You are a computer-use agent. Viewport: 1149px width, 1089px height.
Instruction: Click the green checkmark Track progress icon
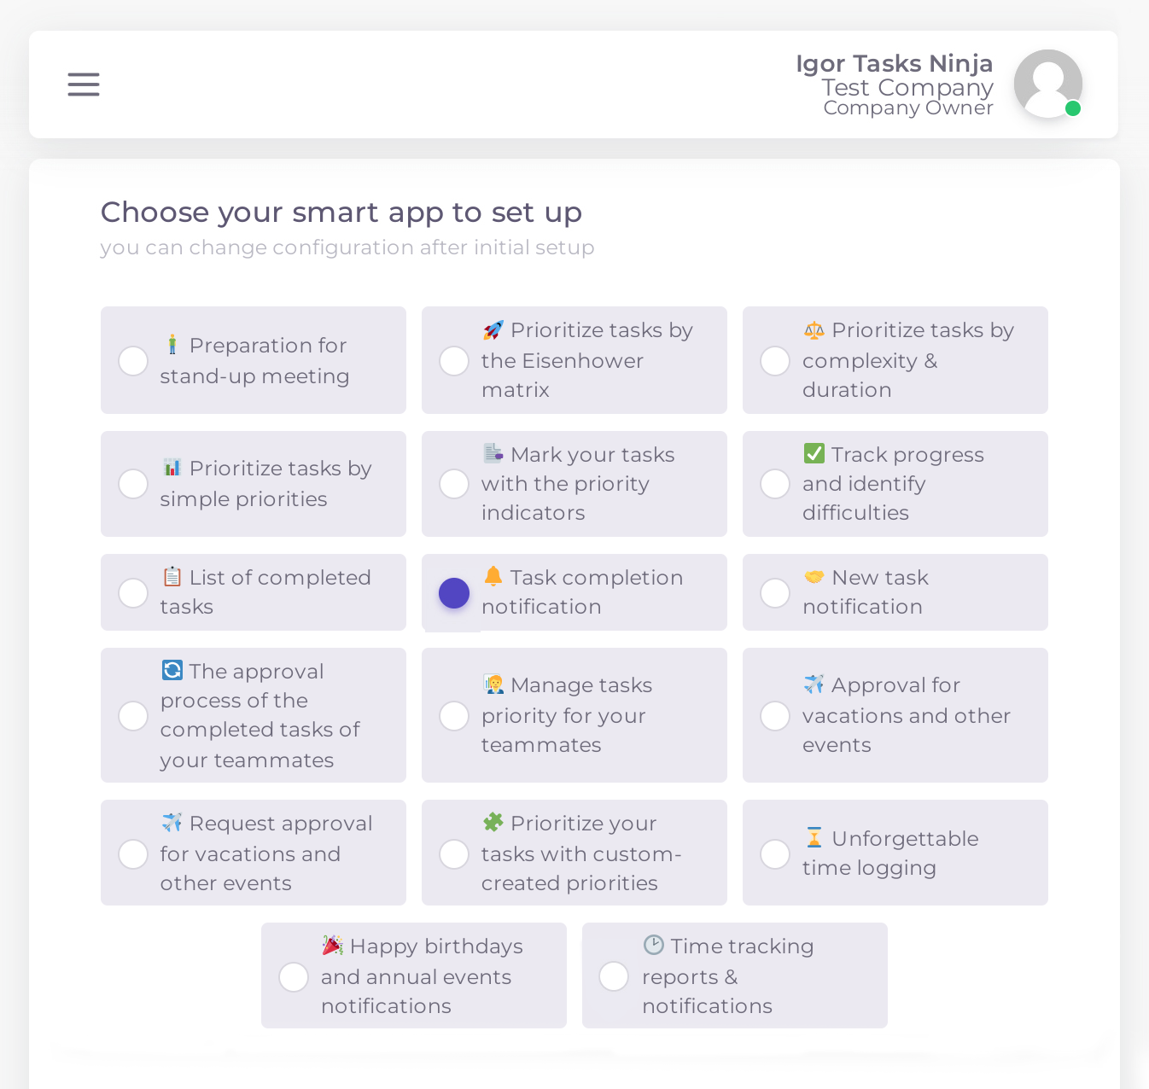point(814,453)
